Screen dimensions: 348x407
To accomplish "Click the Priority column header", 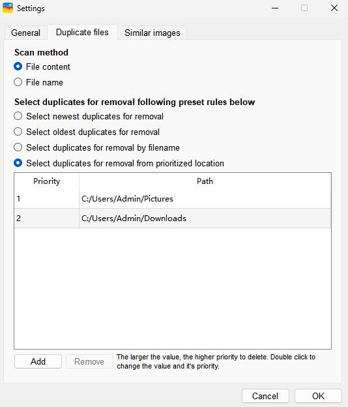I will (x=47, y=181).
